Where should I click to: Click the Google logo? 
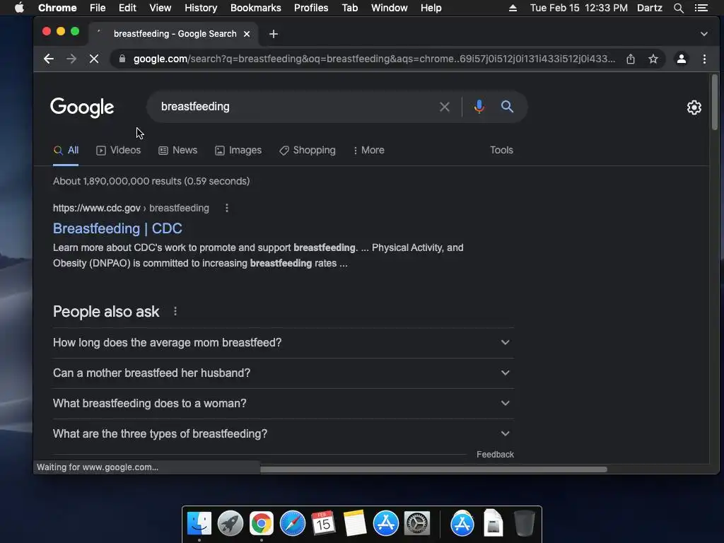[x=82, y=107]
